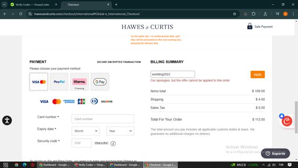298x168 pixels.
Task: Click the promo code field containing wedding2023
Action: coord(173,74)
